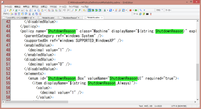
Task: Expand the Paste options dropdown arrow
Action: (x=45, y=10)
